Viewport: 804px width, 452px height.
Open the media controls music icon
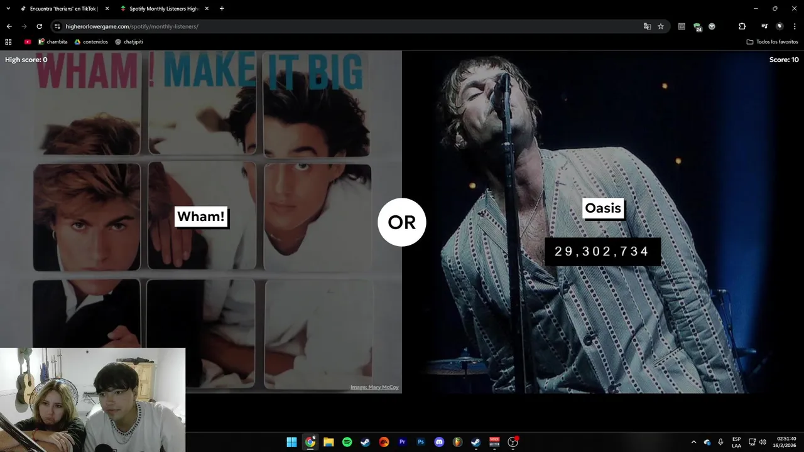(764, 26)
